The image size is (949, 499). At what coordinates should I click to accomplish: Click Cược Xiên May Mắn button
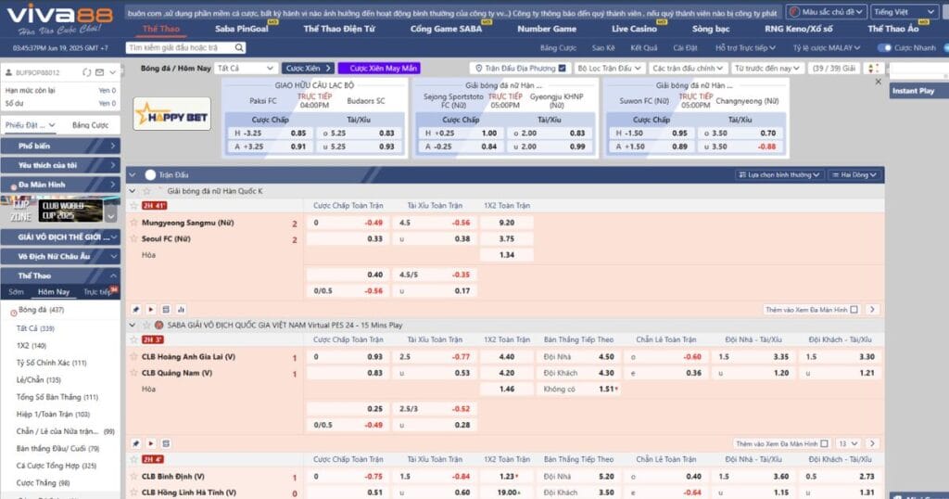[x=379, y=69]
